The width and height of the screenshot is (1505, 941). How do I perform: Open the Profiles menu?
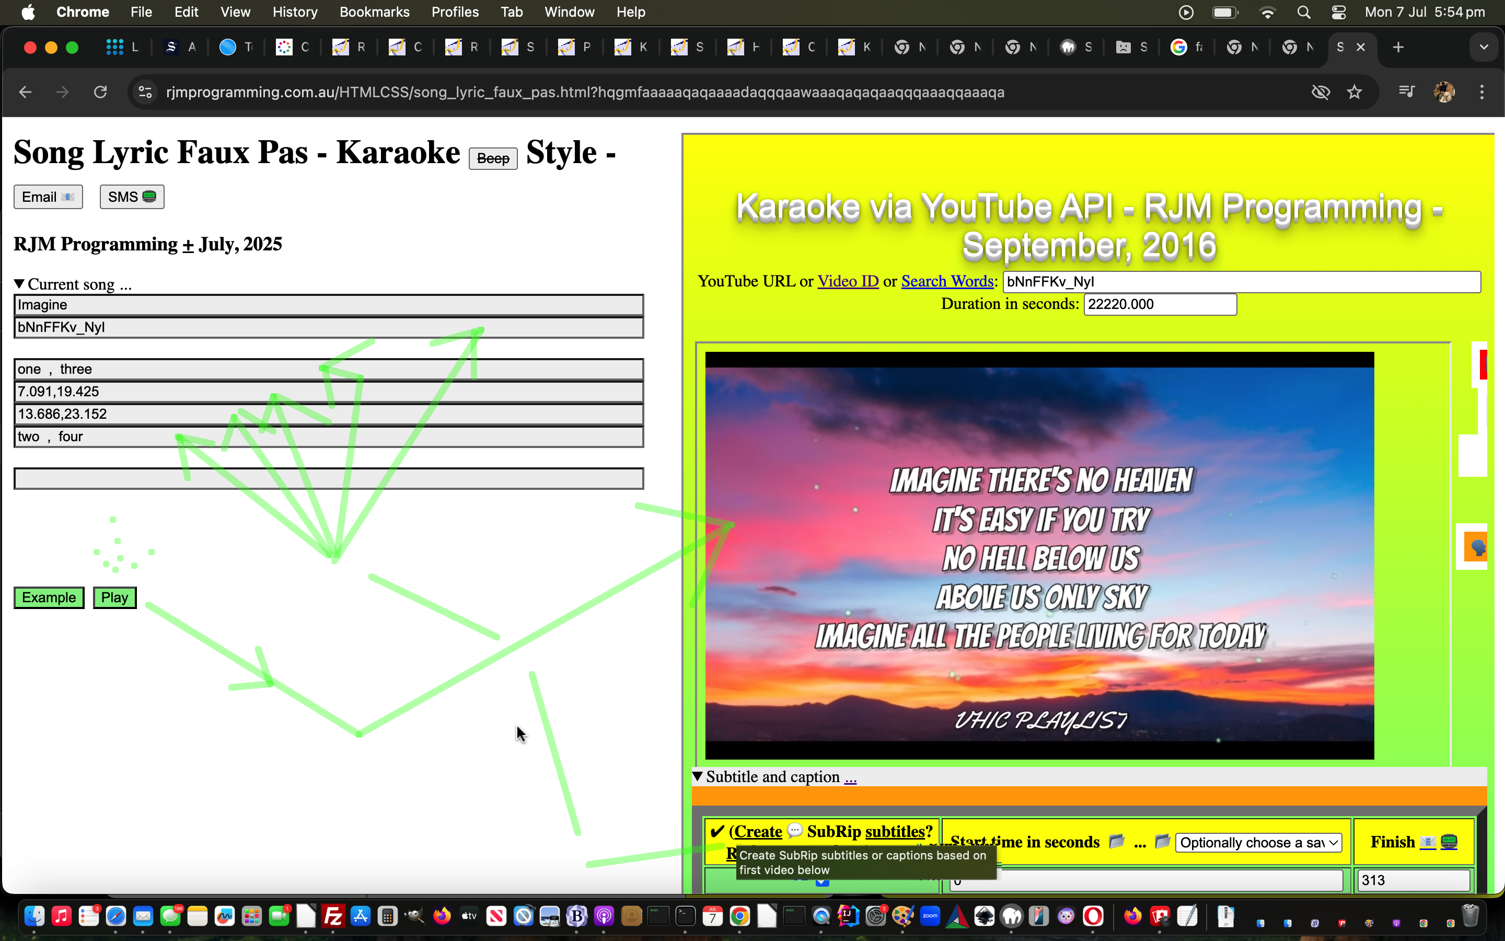pyautogui.click(x=455, y=12)
